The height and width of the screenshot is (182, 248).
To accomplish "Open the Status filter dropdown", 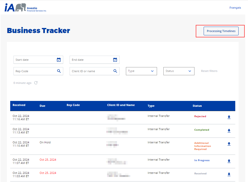I will (179, 71).
